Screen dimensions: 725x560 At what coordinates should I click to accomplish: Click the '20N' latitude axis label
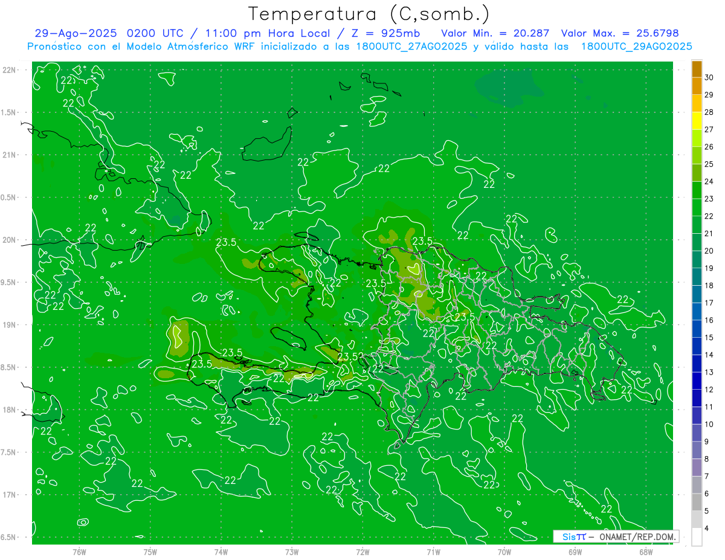10,240
